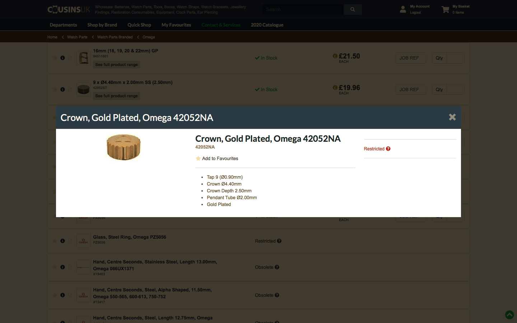Open info icon for 16mm GP buckle row
The height and width of the screenshot is (323, 517).
tap(63, 58)
